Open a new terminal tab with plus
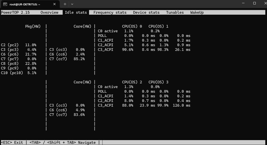 coord(65,4)
